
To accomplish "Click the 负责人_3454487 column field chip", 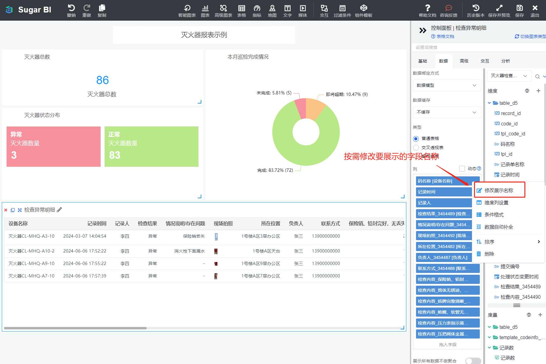I will tap(444, 257).
